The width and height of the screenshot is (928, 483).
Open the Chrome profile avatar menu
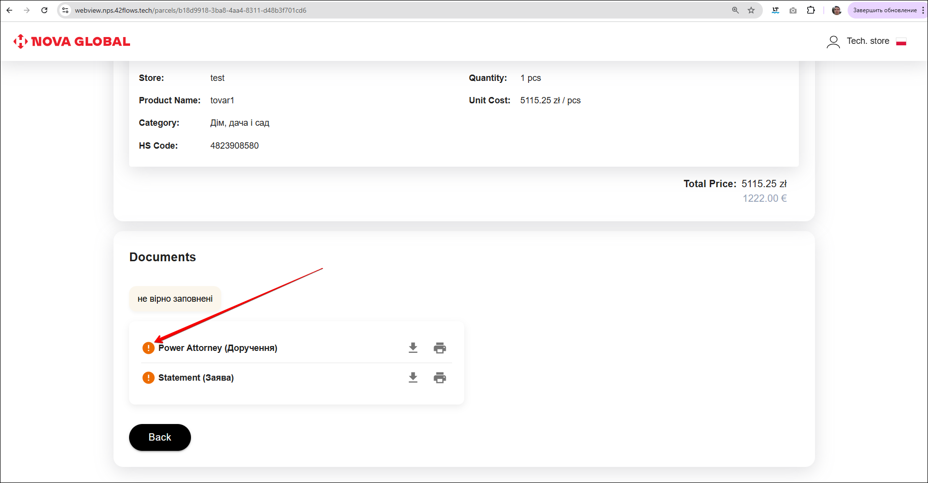tap(836, 10)
